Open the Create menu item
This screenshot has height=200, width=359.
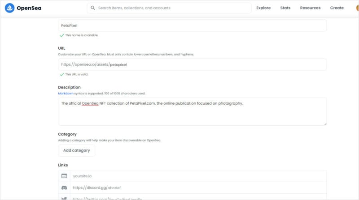[x=337, y=8]
